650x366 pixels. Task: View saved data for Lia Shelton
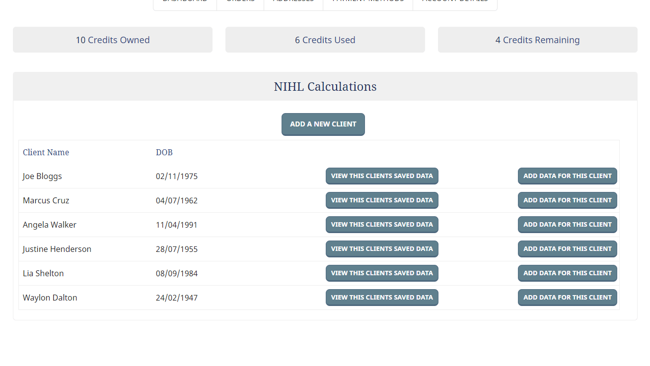(381, 273)
